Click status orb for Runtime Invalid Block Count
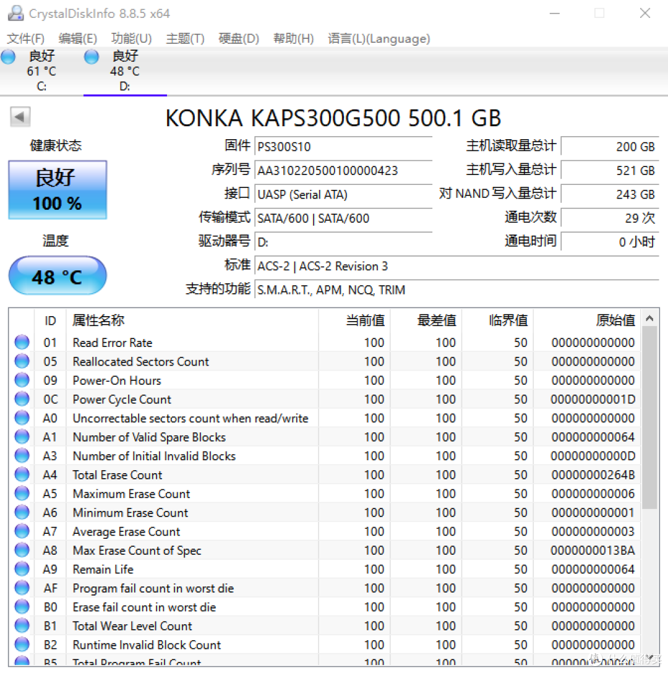Viewport: 668px width, 673px height. coord(22,645)
